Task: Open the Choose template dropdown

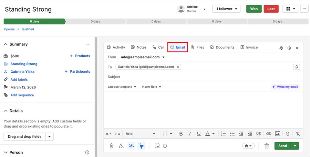Action: 122,87
